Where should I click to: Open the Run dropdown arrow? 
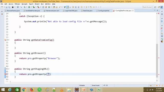[31, 7]
